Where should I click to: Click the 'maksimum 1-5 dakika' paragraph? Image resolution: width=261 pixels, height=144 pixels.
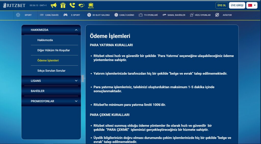coord(154,89)
